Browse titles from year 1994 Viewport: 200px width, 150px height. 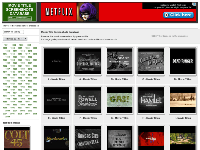(30, 105)
